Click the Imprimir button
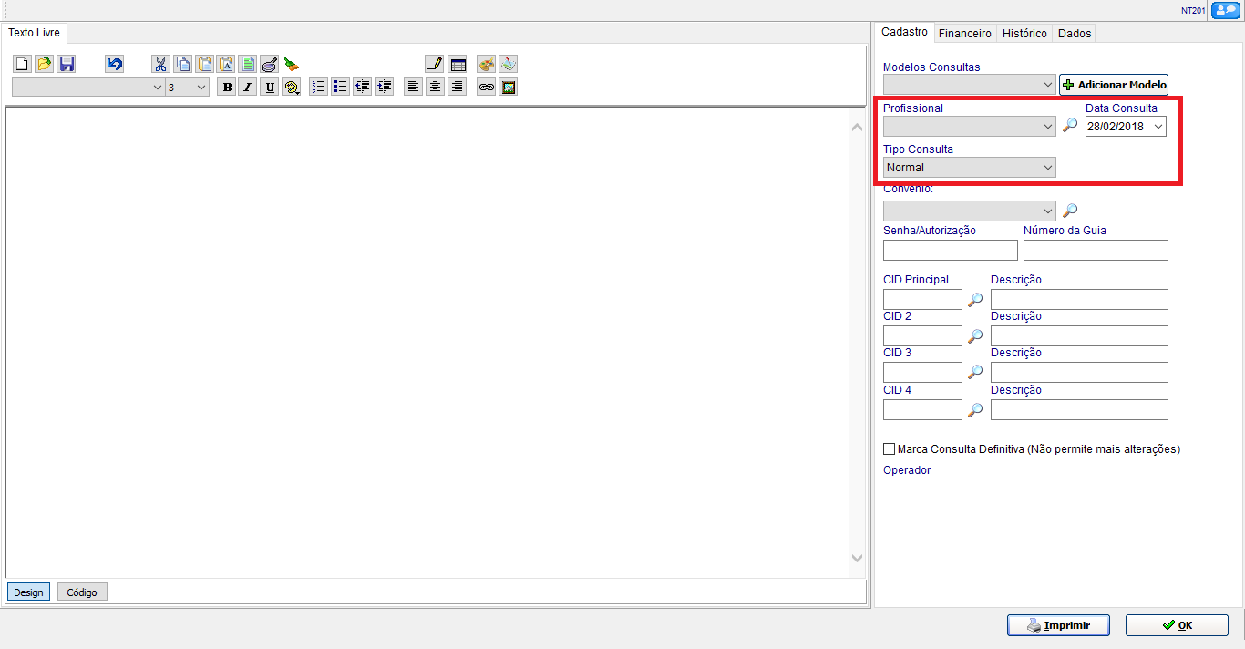The width and height of the screenshot is (1245, 649). tap(1058, 625)
